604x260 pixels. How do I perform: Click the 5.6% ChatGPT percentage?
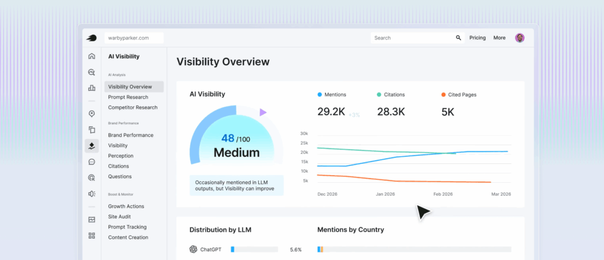[x=296, y=249]
